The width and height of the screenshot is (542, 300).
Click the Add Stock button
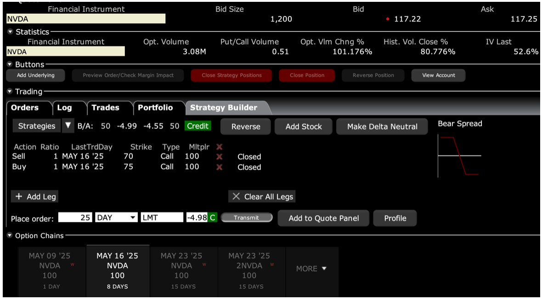point(304,127)
